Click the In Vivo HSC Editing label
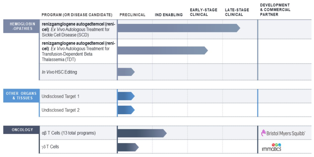Screen dimensions: 314x157 pos(59,72)
